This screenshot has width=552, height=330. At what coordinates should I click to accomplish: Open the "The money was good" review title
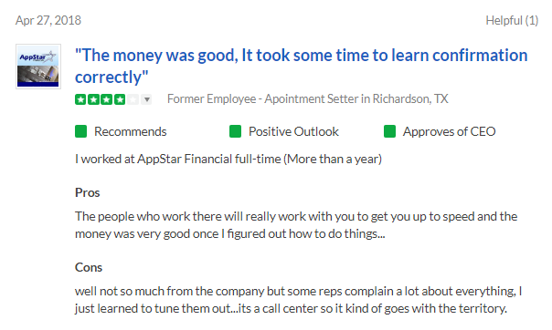(x=301, y=66)
